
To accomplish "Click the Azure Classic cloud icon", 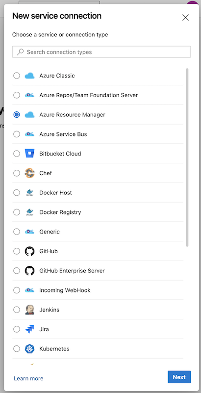I will (x=29, y=76).
